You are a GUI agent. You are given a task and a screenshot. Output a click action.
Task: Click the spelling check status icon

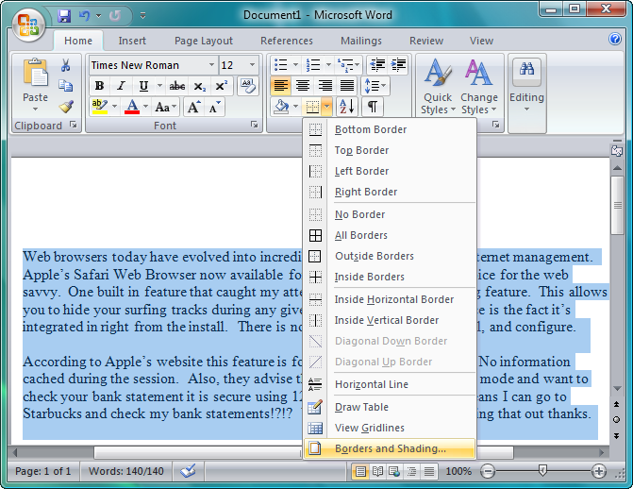[188, 471]
